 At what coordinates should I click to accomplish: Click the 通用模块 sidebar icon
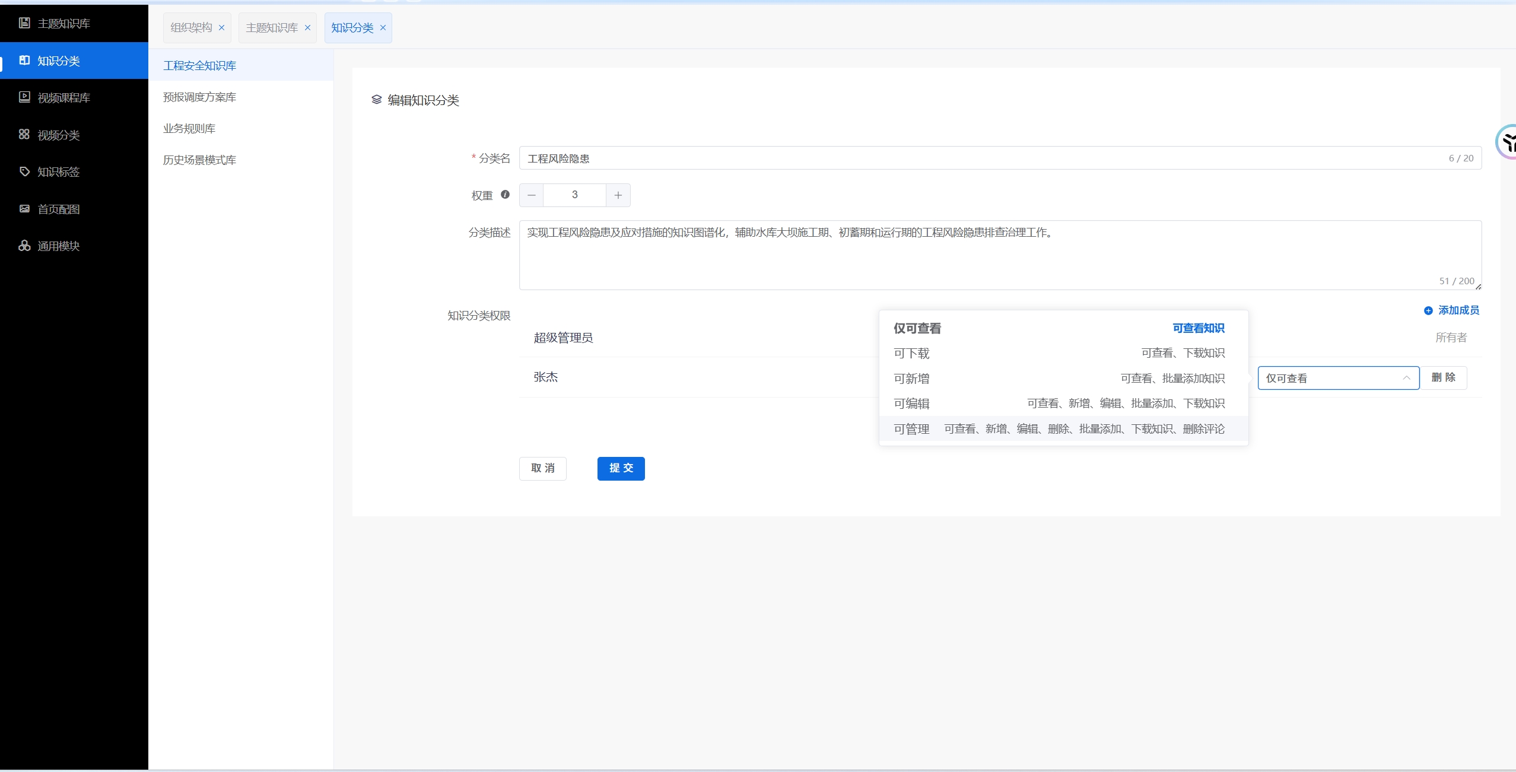24,246
